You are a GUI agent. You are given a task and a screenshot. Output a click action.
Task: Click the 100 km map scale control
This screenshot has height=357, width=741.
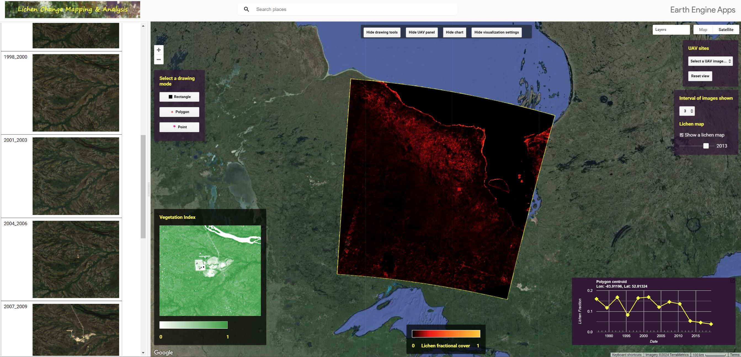(709, 355)
